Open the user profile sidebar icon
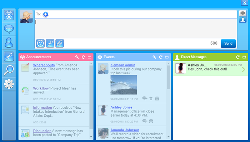 click(x=9, y=43)
